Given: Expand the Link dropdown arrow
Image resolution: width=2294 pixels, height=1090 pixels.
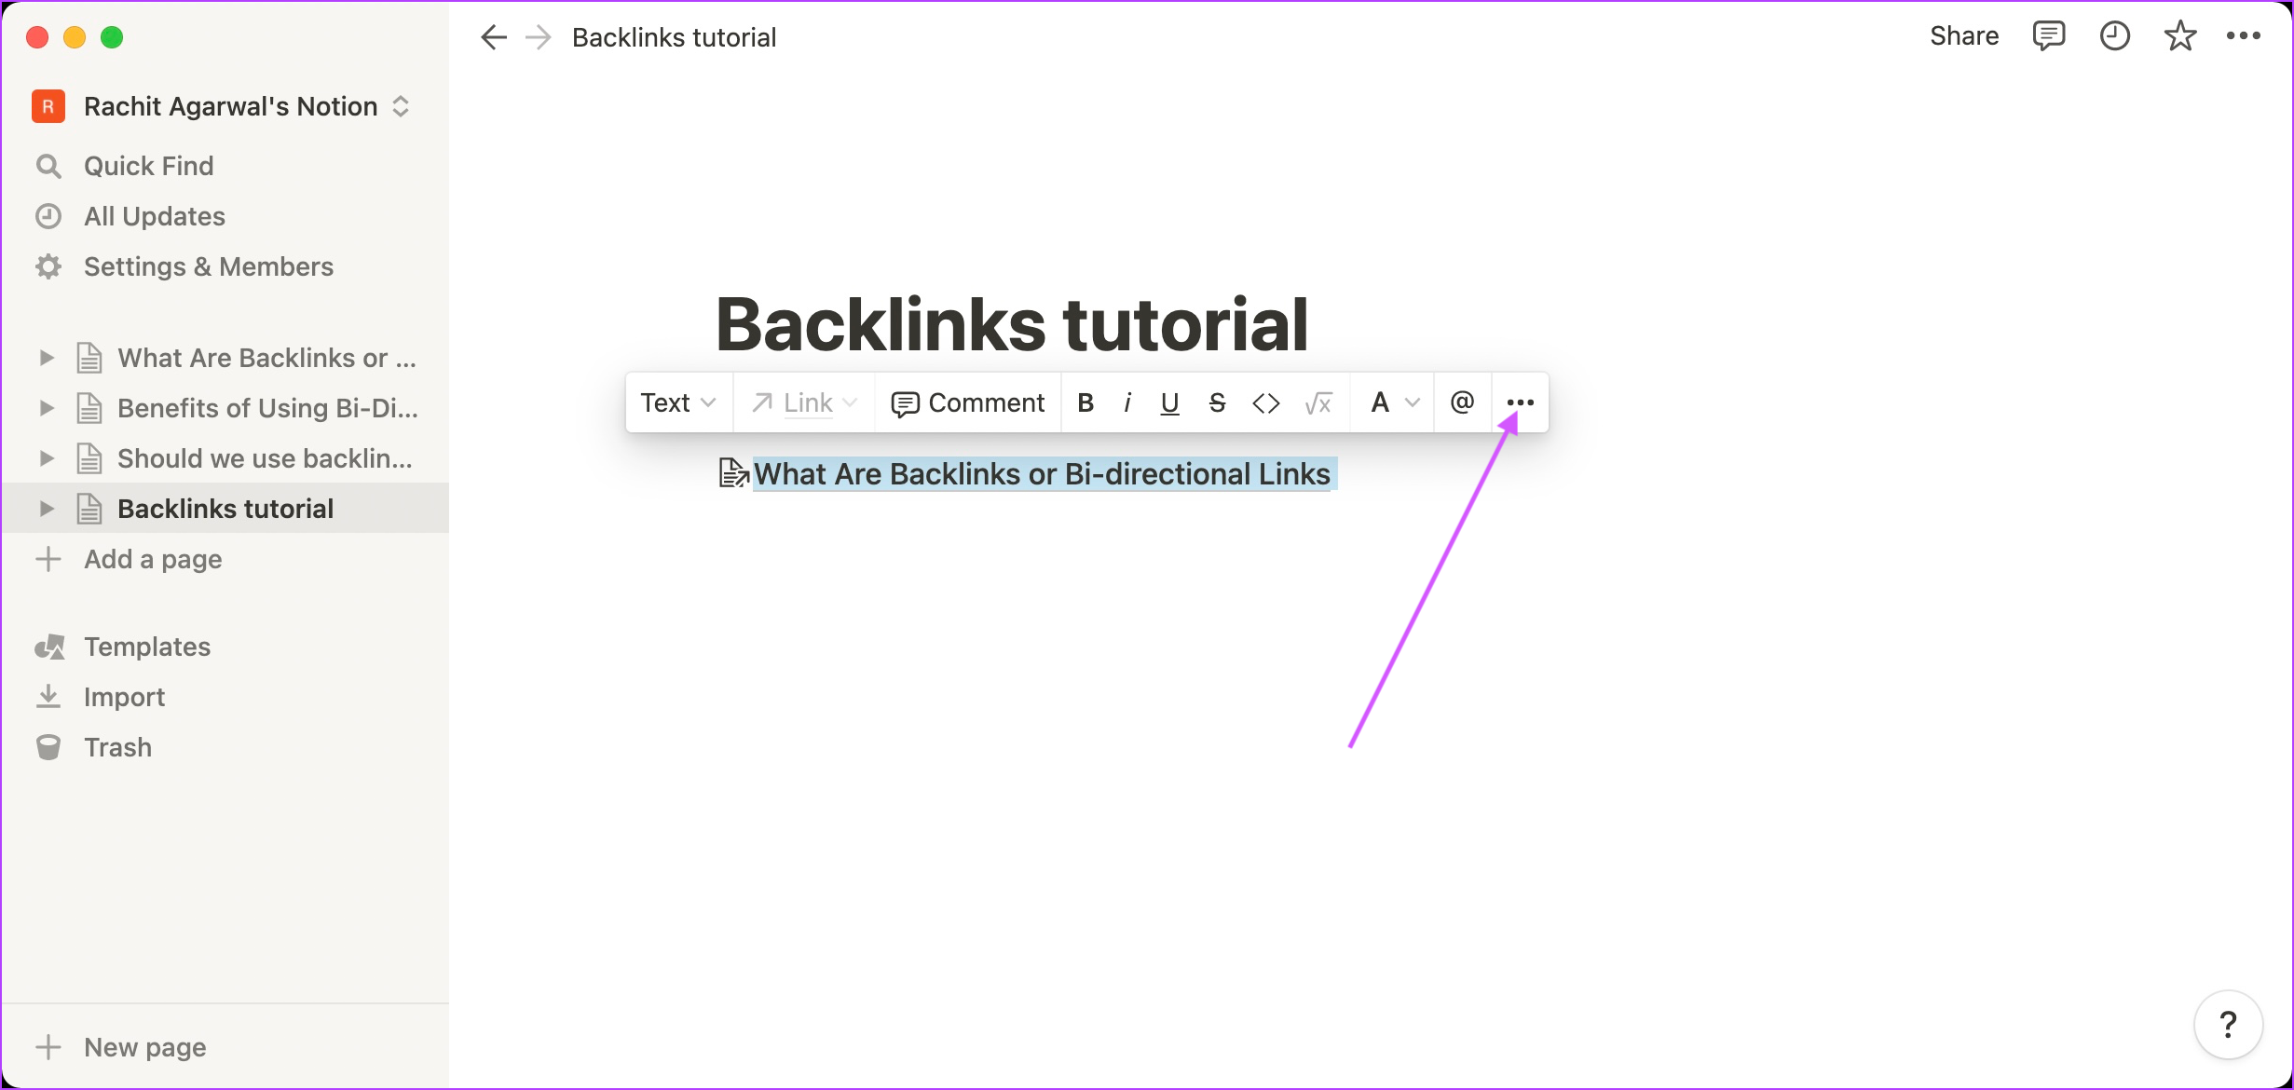Looking at the screenshot, I should pos(854,403).
